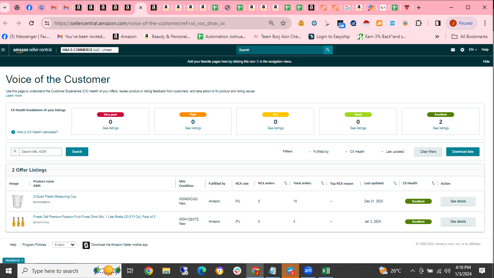Sort by CX Health arrows
Image resolution: width=494 pixels, height=278 pixels.
[433, 183]
